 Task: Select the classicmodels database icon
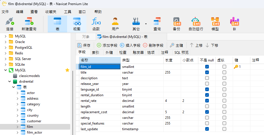pyautogui.click(x=15, y=76)
